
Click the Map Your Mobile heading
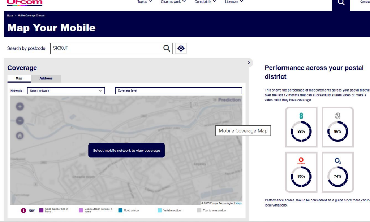coord(51,28)
